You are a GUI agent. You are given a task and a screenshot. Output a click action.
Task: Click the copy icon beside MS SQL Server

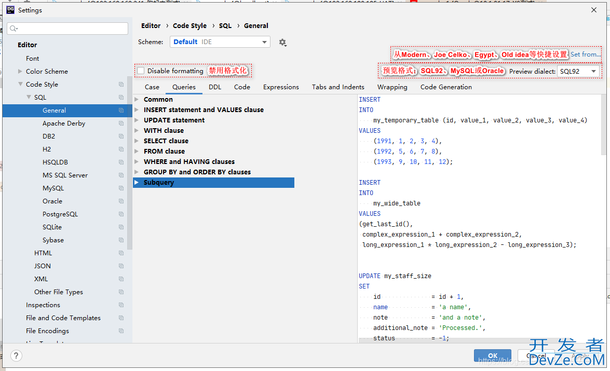point(121,175)
